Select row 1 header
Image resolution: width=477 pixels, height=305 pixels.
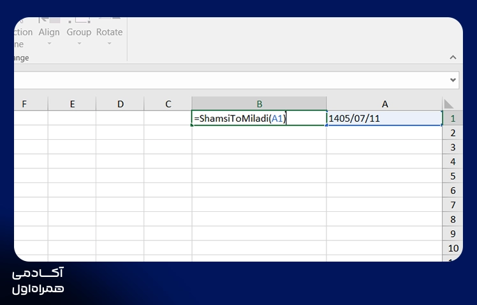click(453, 119)
